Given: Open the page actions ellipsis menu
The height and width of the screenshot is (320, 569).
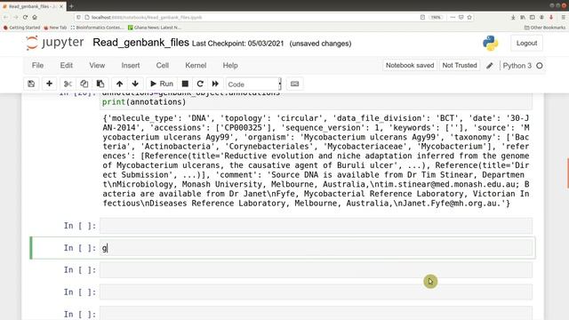Looking at the screenshot, I should 453,17.
